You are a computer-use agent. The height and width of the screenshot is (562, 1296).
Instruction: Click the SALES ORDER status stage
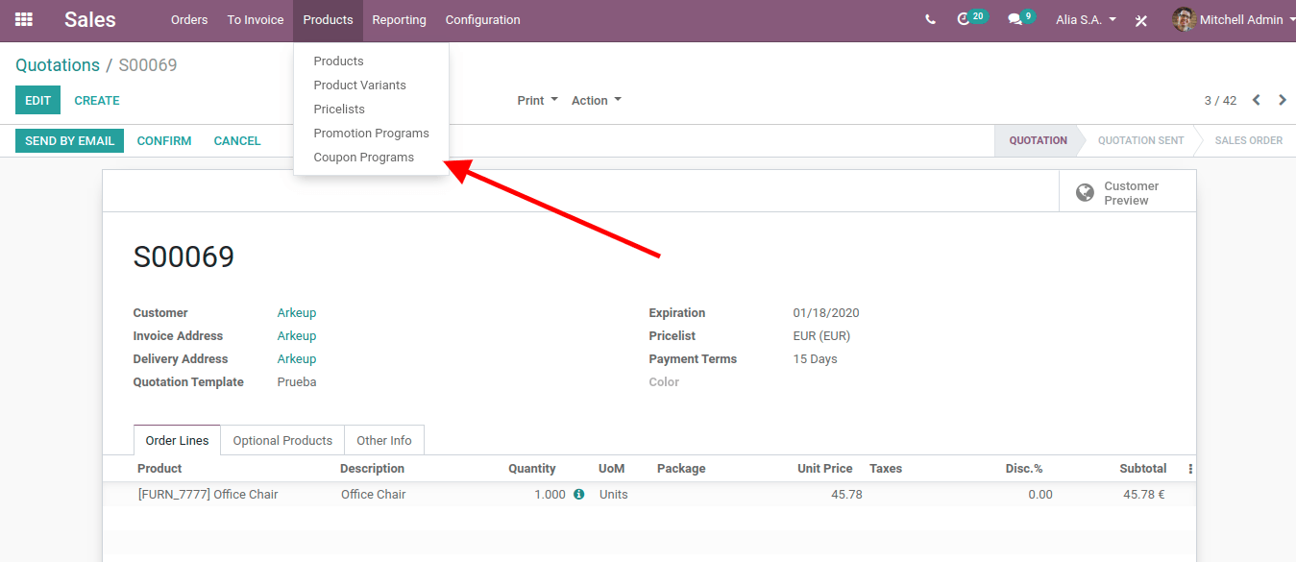(x=1248, y=140)
